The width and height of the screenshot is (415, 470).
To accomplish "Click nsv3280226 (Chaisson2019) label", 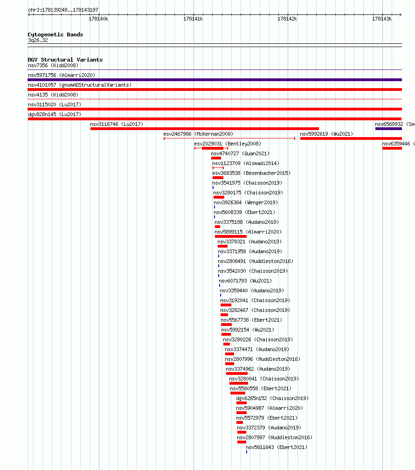I will [258, 339].
